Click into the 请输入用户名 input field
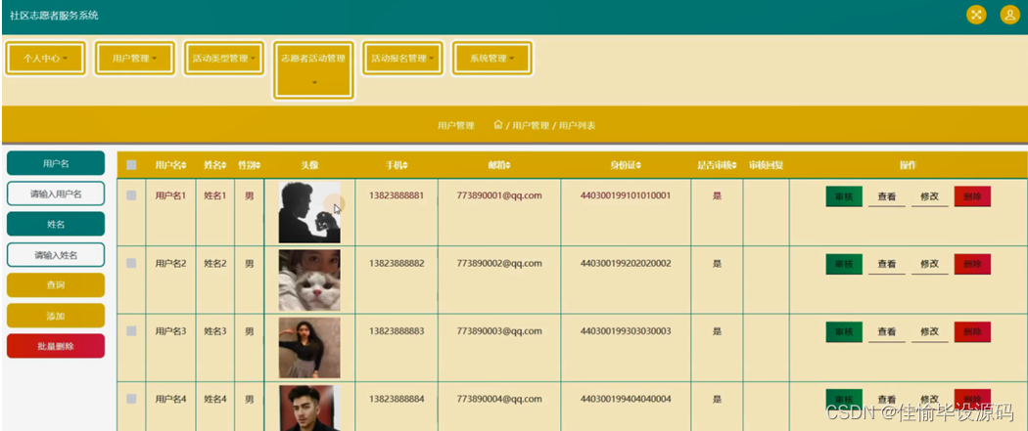 pyautogui.click(x=56, y=194)
